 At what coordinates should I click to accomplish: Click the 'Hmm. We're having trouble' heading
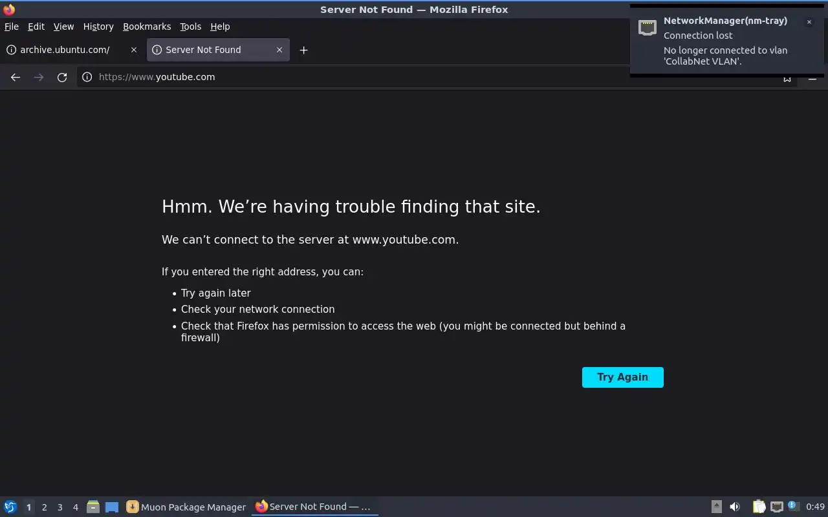[x=351, y=207]
